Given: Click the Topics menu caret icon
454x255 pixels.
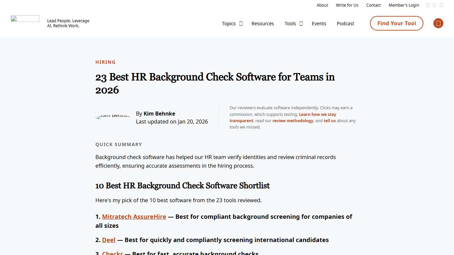Looking at the screenshot, I should 241,24.
